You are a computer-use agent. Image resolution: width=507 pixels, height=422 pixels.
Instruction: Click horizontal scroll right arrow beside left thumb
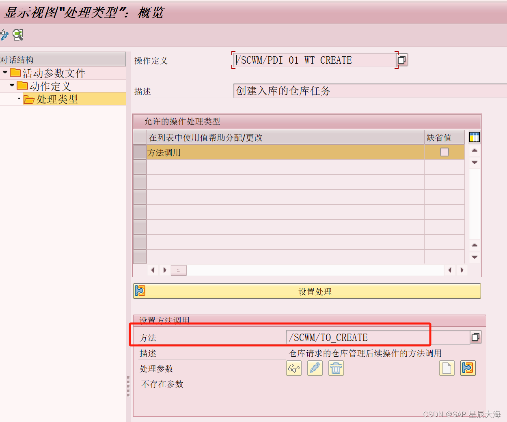164,270
